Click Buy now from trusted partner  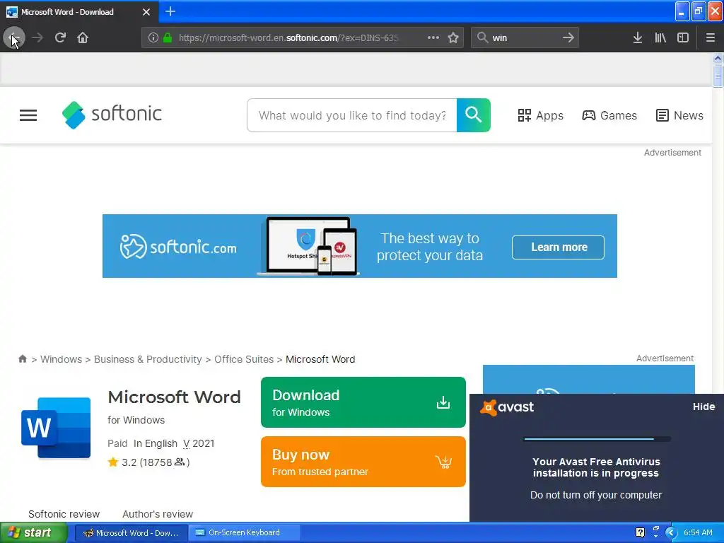click(363, 462)
